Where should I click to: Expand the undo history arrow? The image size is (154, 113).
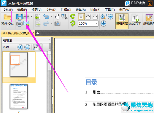pos(51,16)
